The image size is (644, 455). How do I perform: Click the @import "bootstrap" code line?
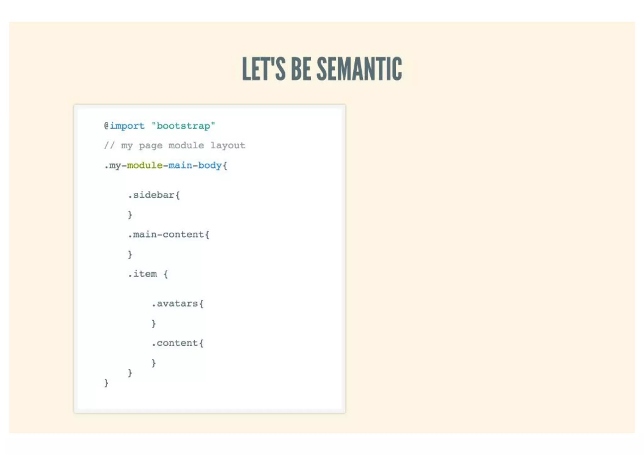tap(160, 126)
